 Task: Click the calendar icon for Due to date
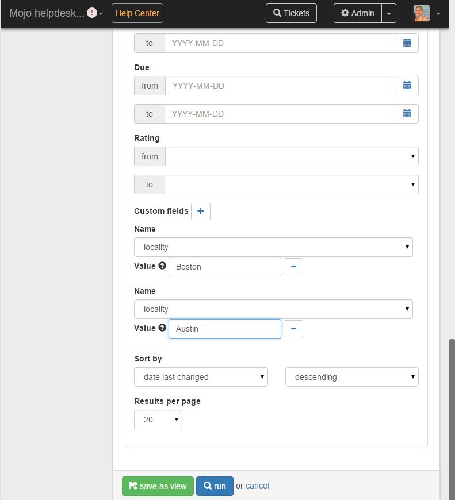click(x=407, y=114)
